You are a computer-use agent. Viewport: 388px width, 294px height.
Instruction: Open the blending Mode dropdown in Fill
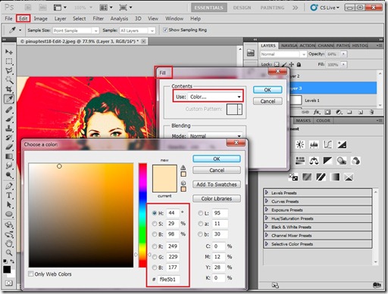click(215, 136)
